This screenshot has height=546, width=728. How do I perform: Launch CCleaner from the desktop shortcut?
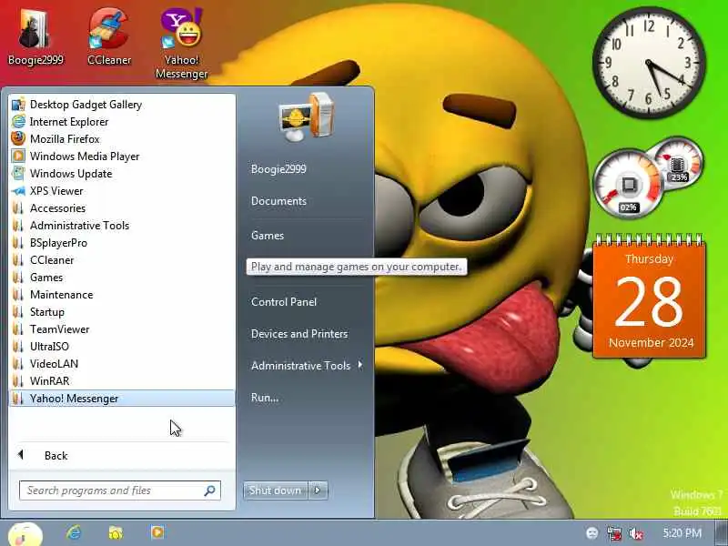tap(109, 37)
